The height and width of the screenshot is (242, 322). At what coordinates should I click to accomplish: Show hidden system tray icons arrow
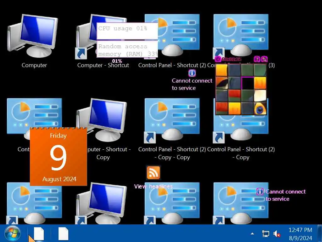point(253,233)
